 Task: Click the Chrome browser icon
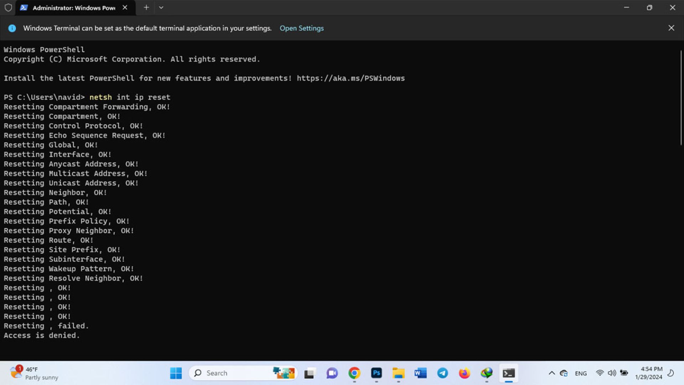click(354, 373)
